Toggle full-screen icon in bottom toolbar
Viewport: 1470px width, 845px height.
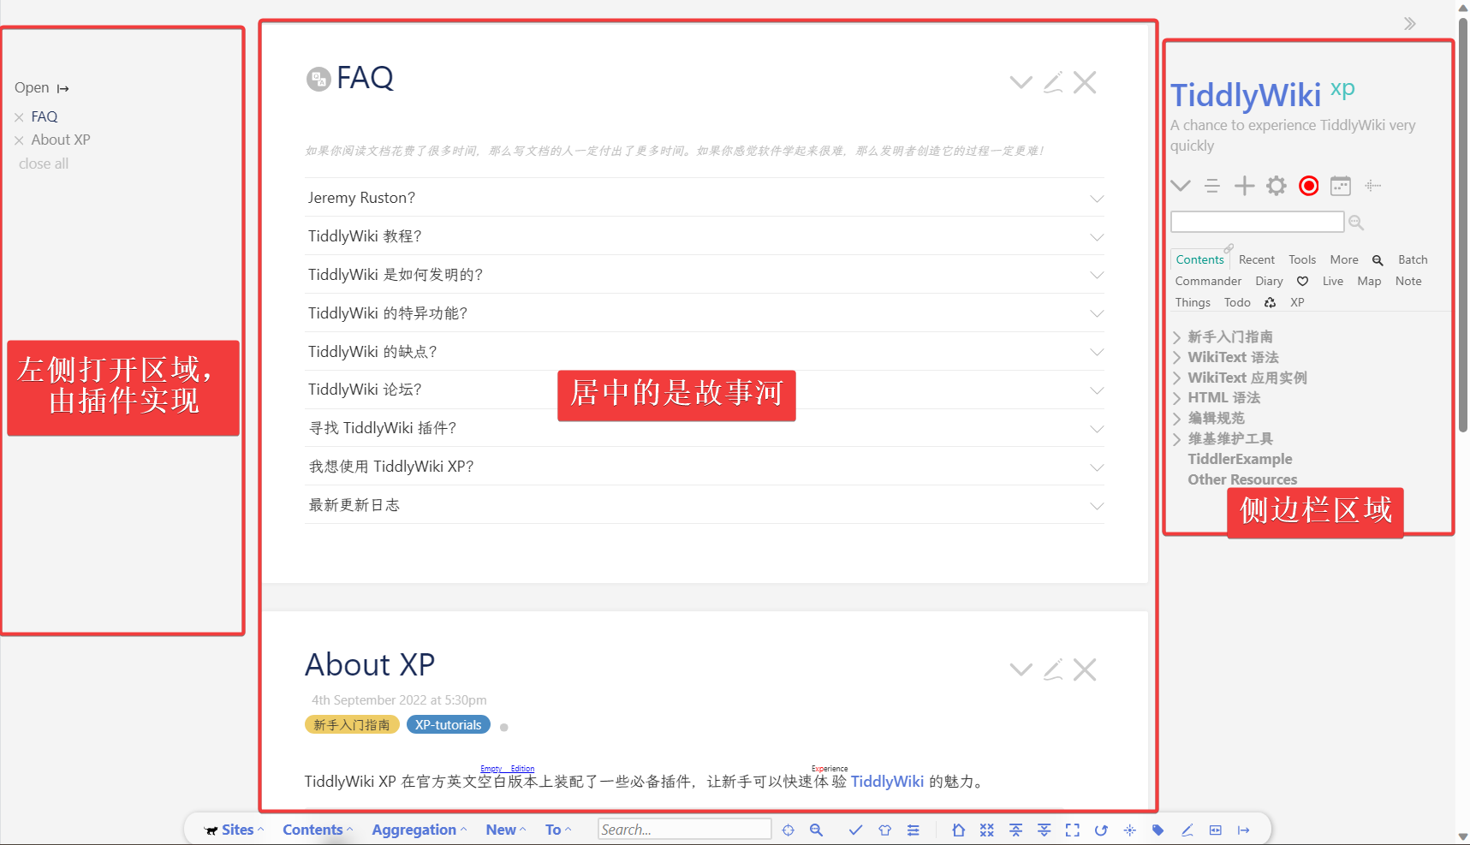tap(1073, 830)
